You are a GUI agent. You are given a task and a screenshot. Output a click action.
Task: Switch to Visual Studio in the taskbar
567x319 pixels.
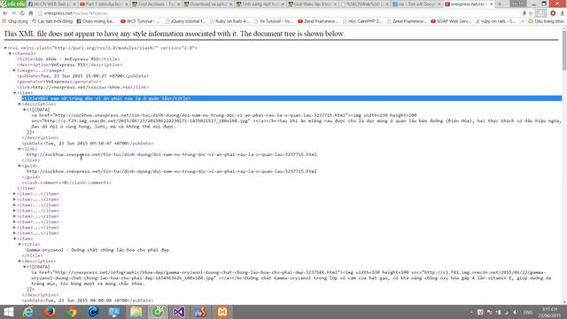(x=179, y=312)
